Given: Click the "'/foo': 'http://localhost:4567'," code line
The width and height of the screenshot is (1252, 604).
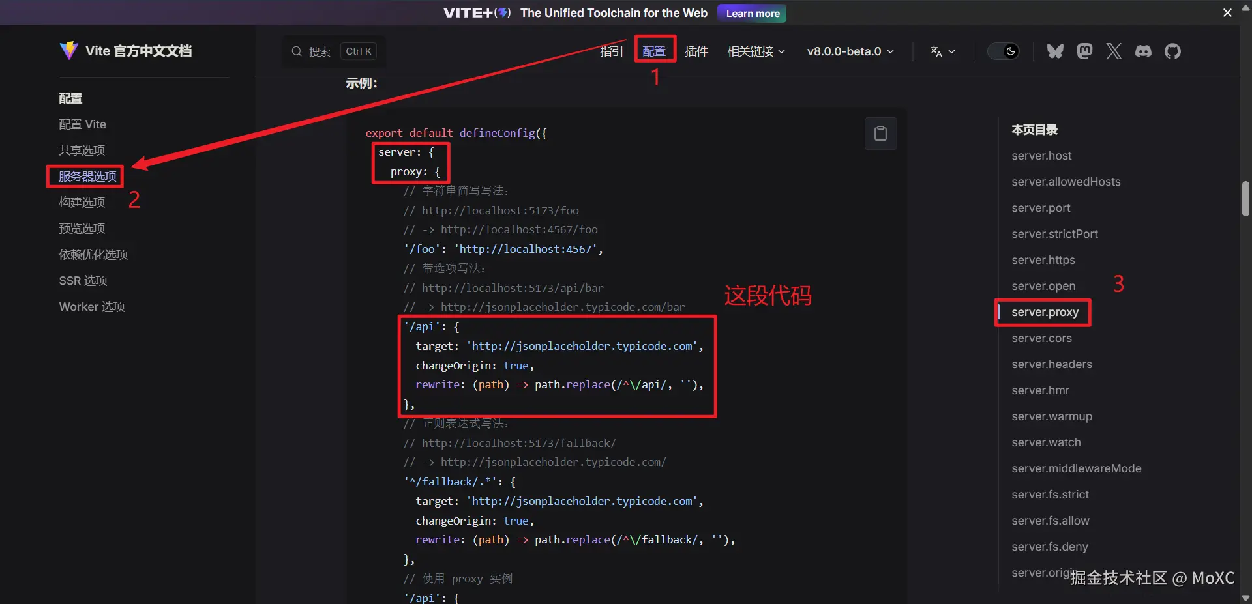Looking at the screenshot, I should [503, 249].
